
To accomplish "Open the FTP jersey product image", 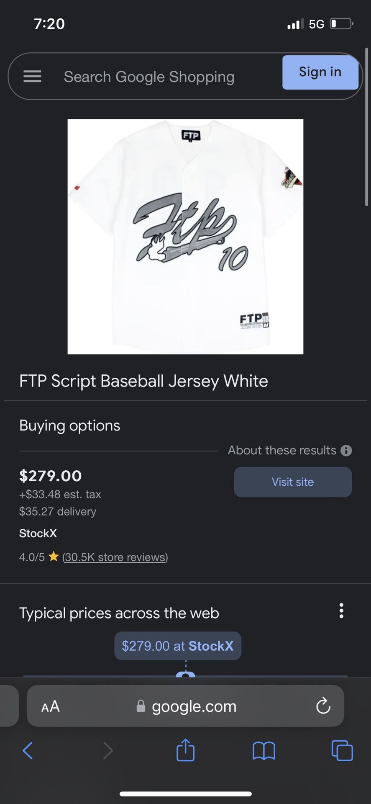I will pos(185,237).
